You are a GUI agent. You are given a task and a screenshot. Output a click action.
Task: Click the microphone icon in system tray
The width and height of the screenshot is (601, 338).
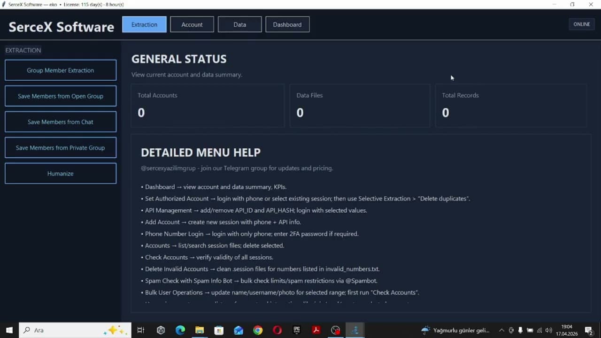(x=520, y=330)
